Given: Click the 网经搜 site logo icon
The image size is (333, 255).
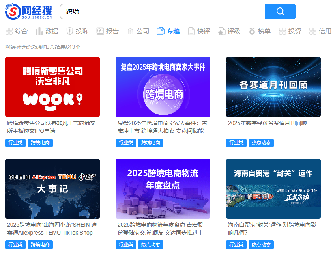Looking at the screenshot, I should [x=13, y=11].
